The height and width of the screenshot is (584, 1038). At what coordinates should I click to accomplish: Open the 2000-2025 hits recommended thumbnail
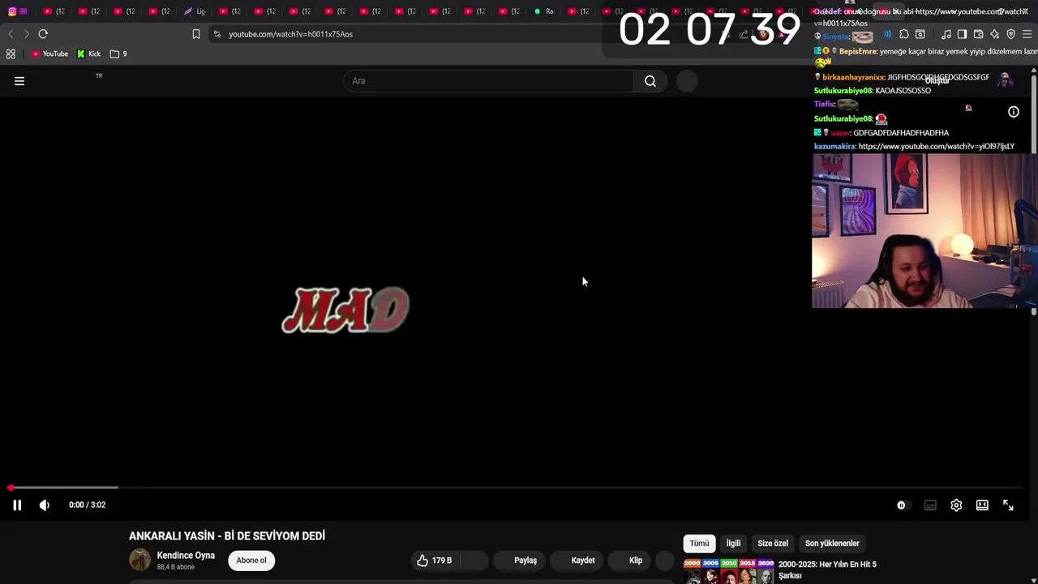click(728, 571)
